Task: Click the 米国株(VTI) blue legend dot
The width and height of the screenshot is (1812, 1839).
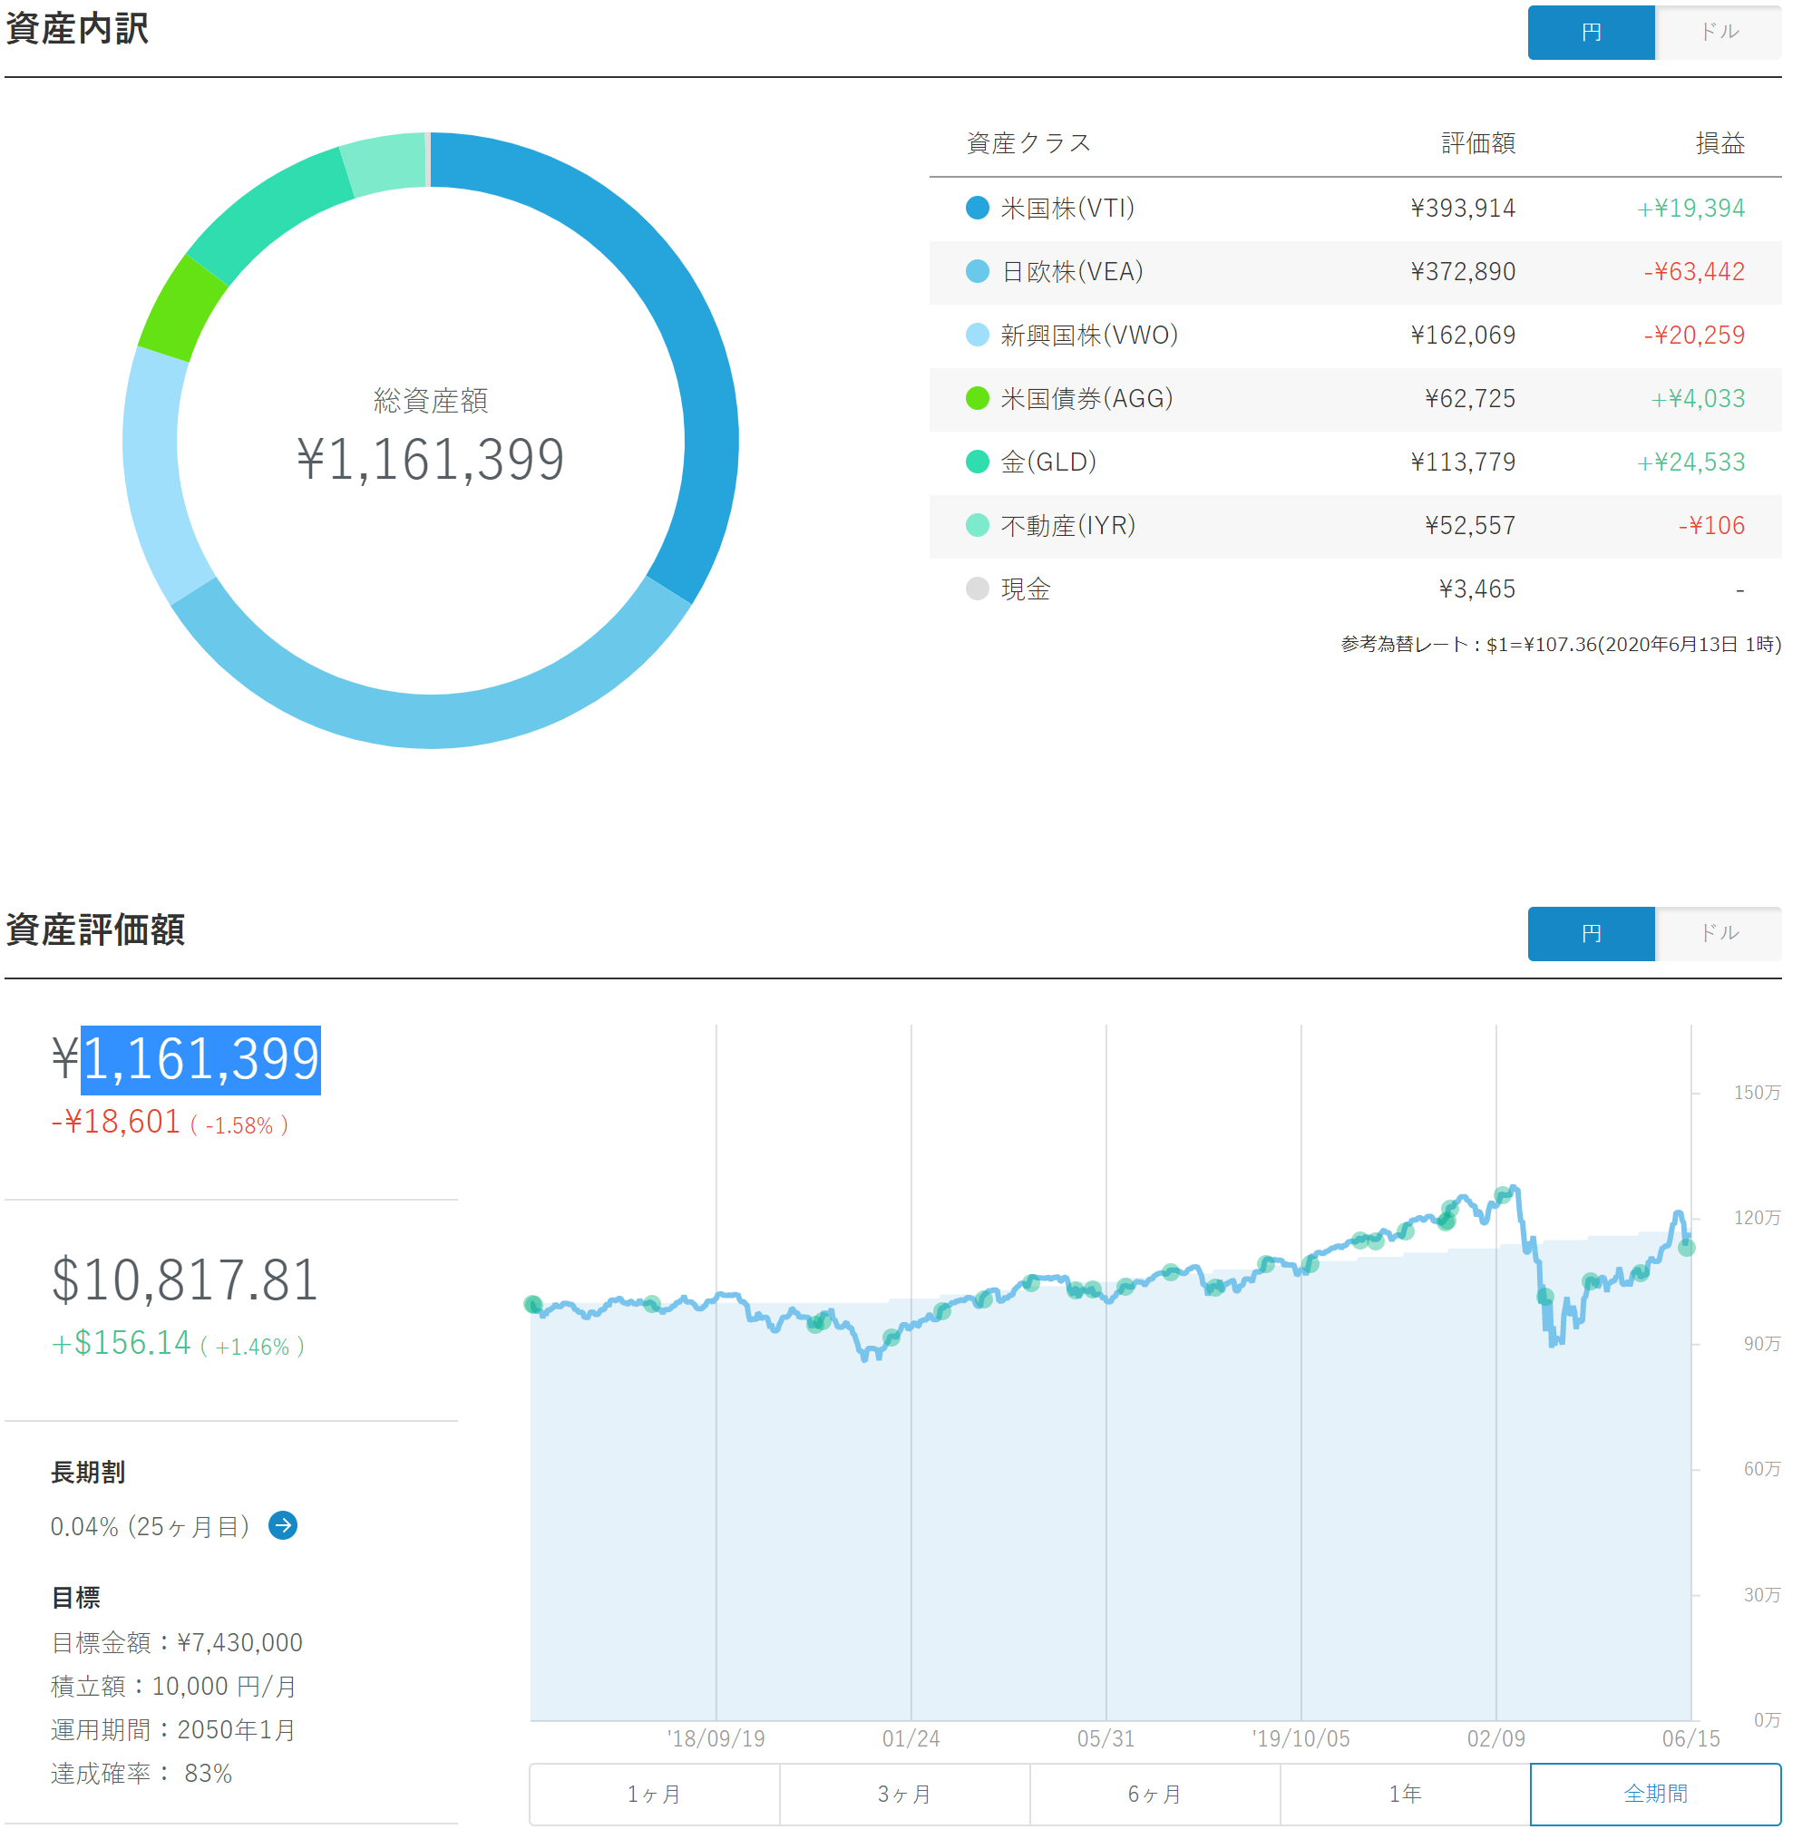Action: [978, 208]
